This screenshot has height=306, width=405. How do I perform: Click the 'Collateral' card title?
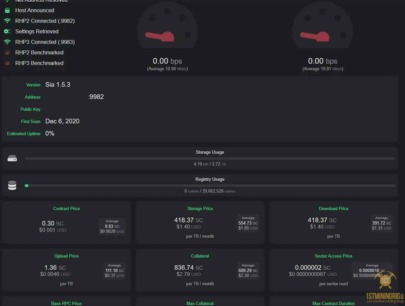pos(200,256)
